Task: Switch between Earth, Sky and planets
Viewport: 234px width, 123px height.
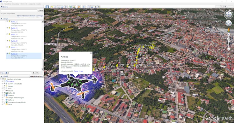Action: pyautogui.click(x=79, y=7)
